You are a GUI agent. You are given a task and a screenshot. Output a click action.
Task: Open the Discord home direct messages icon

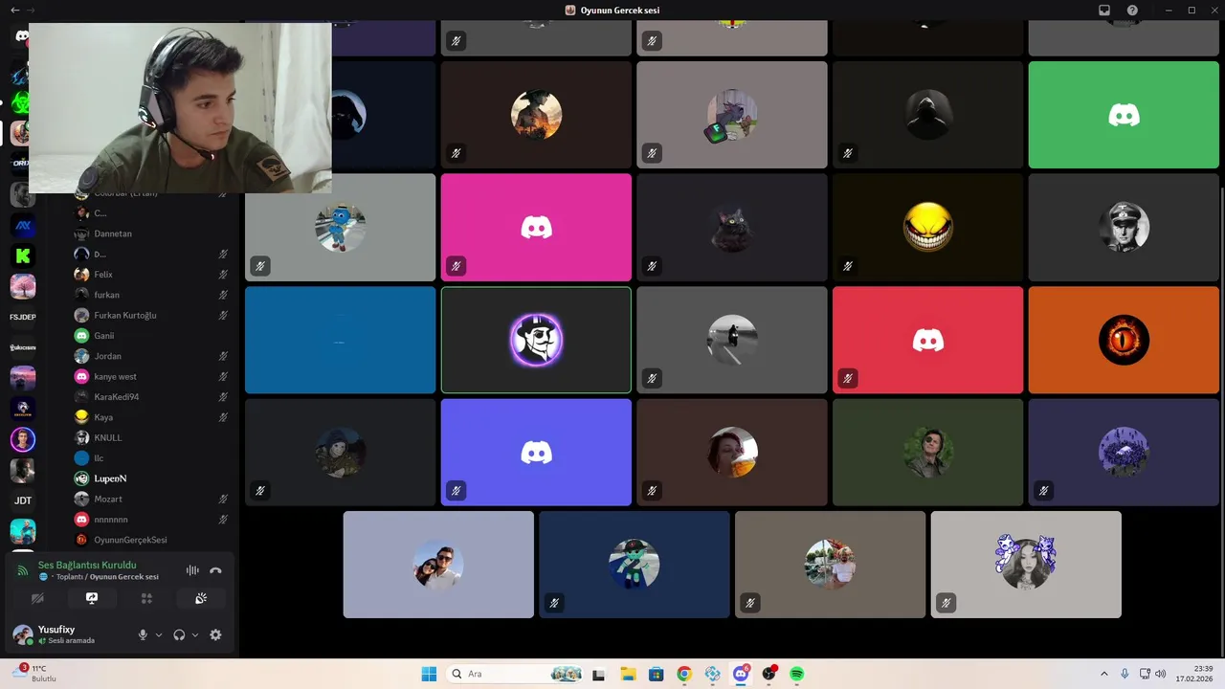pos(21,36)
